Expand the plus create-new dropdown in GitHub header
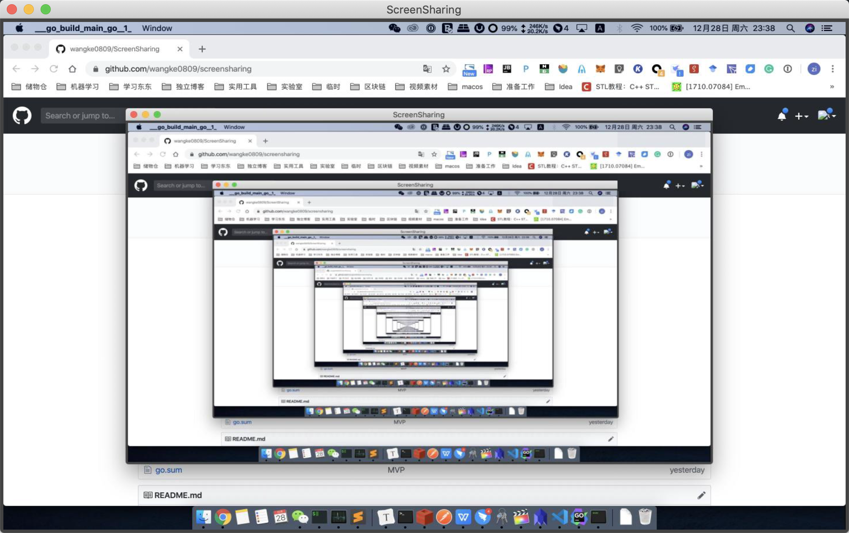This screenshot has width=849, height=533. [801, 116]
